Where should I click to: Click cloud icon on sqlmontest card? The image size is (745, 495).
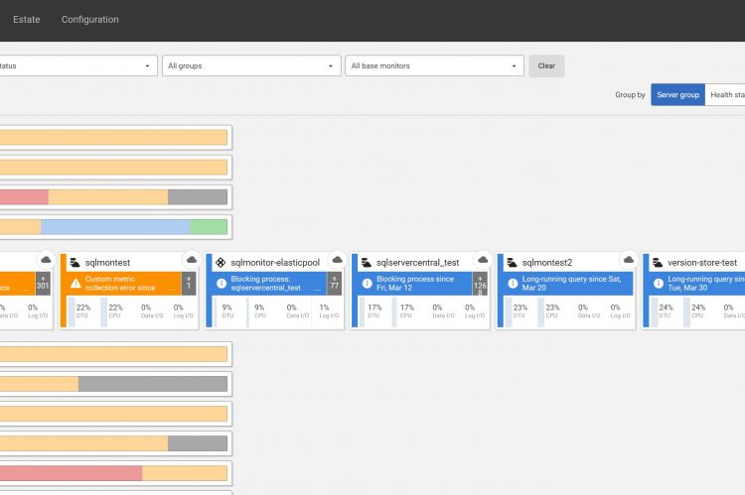[192, 260]
